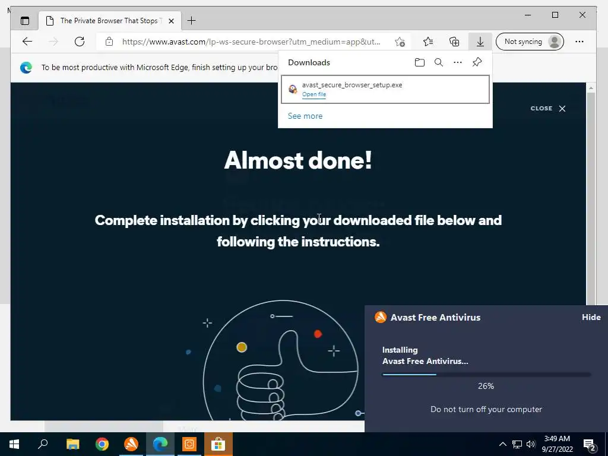Screen dimensions: 608x456
Task: Open File Explorer from taskbar
Action: (x=72, y=444)
